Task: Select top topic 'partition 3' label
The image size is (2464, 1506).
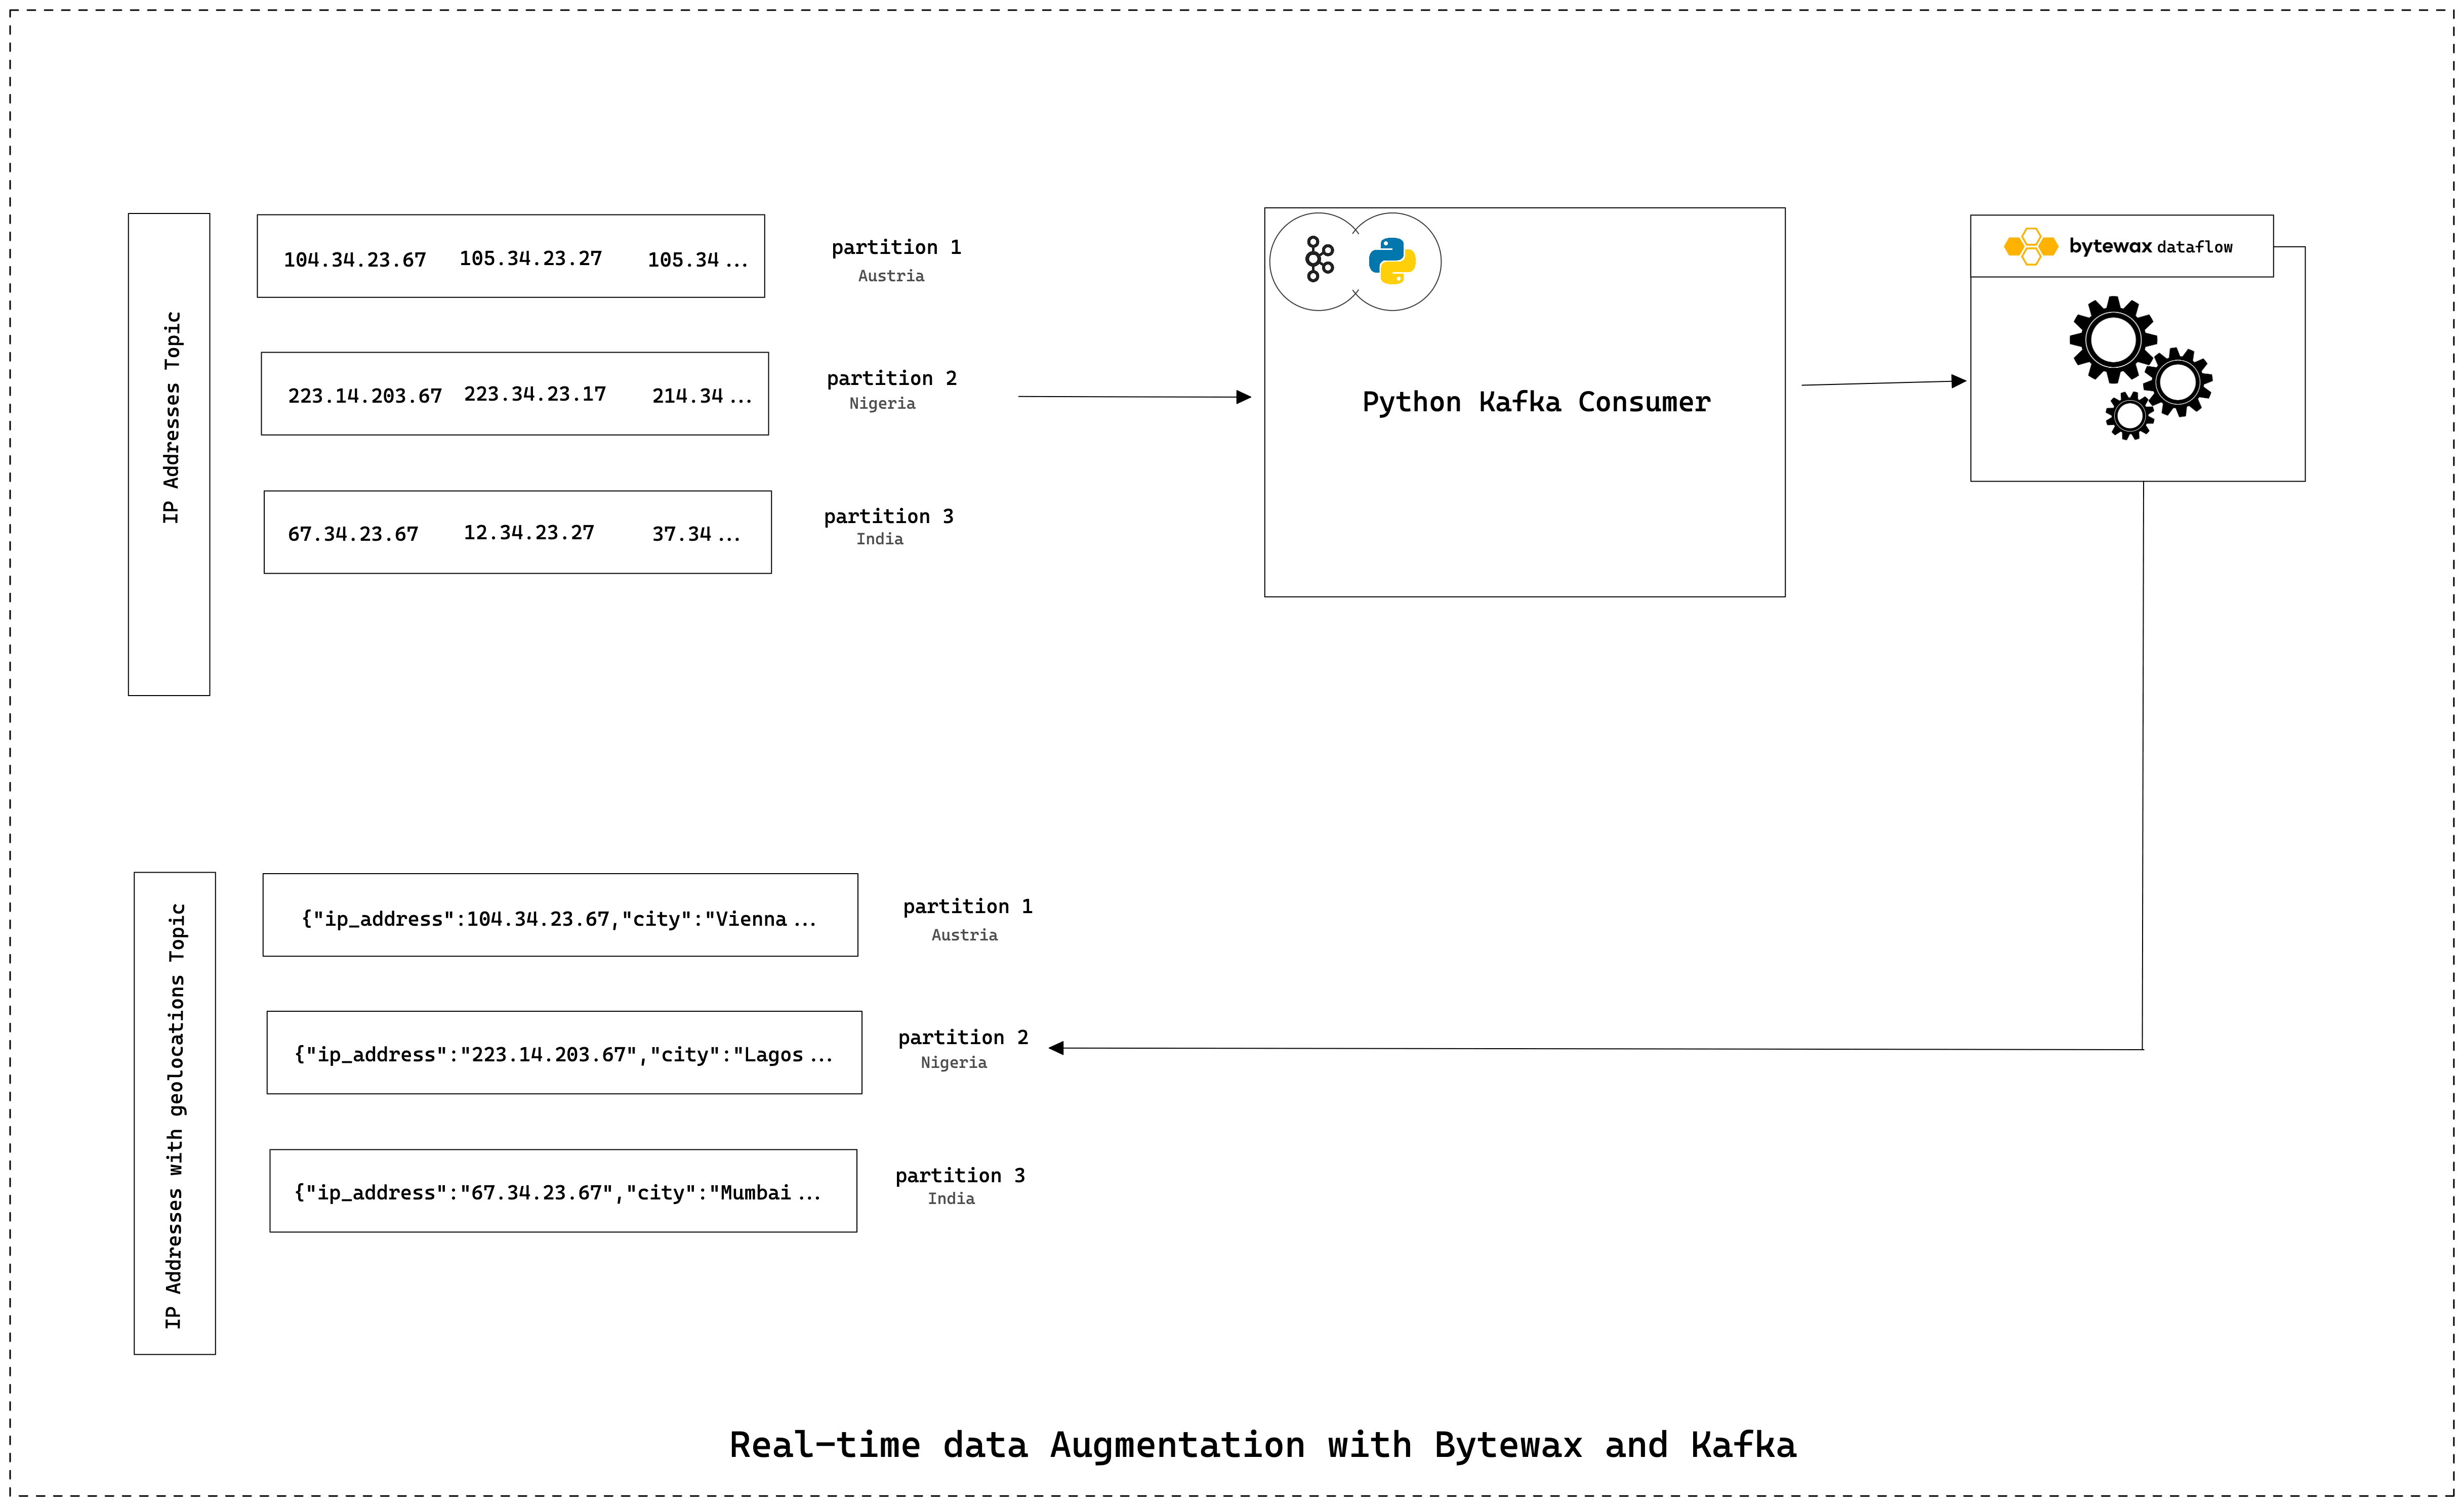Action: (x=888, y=515)
